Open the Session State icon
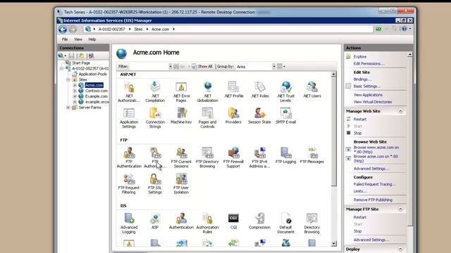 click(x=259, y=116)
